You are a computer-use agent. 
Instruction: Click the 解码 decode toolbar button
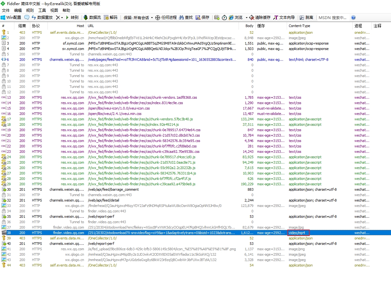111,18
